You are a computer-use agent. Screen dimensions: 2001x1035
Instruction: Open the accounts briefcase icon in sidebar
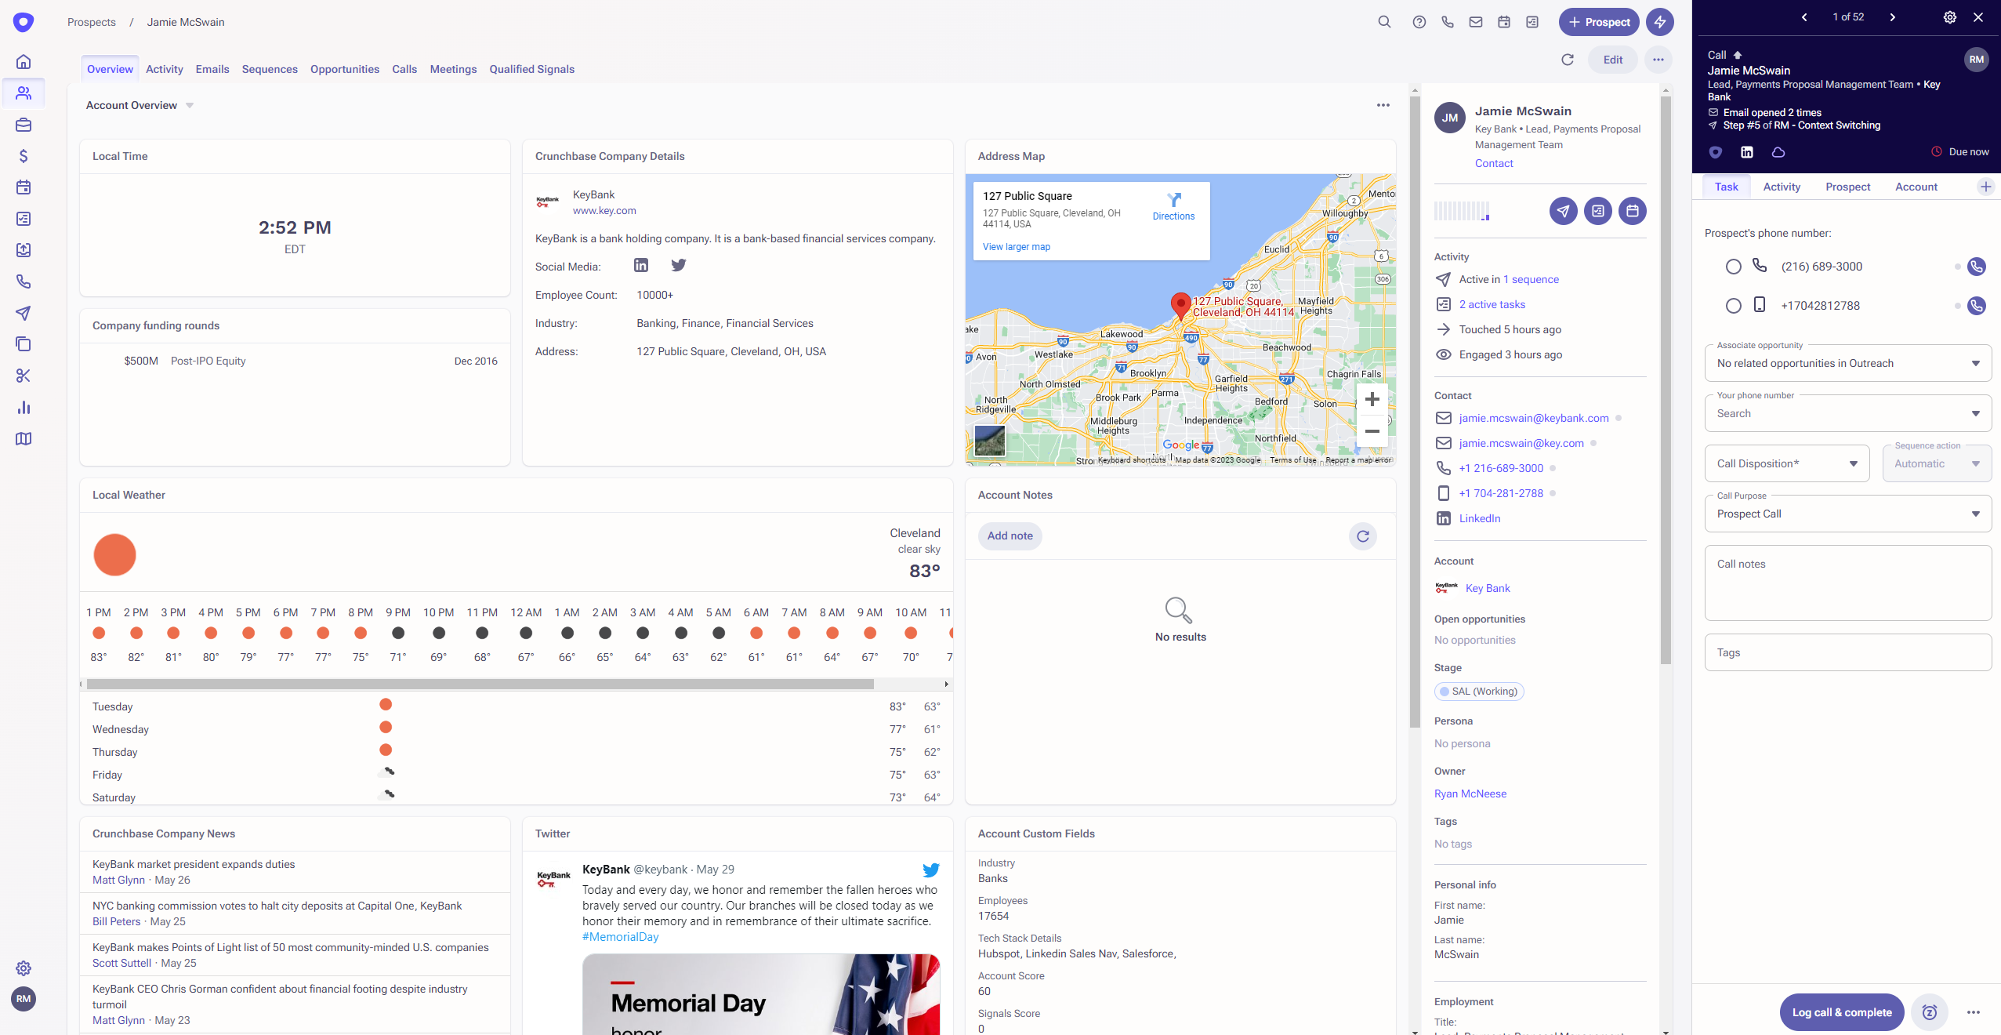(x=24, y=125)
